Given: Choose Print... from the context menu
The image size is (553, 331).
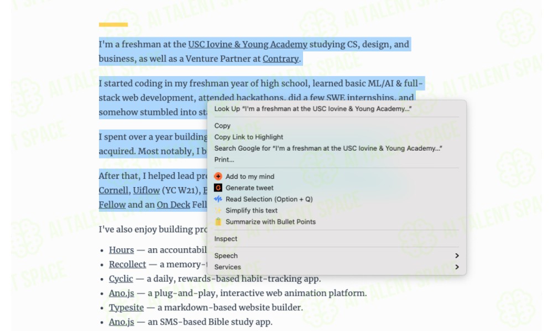Looking at the screenshot, I should 224,159.
